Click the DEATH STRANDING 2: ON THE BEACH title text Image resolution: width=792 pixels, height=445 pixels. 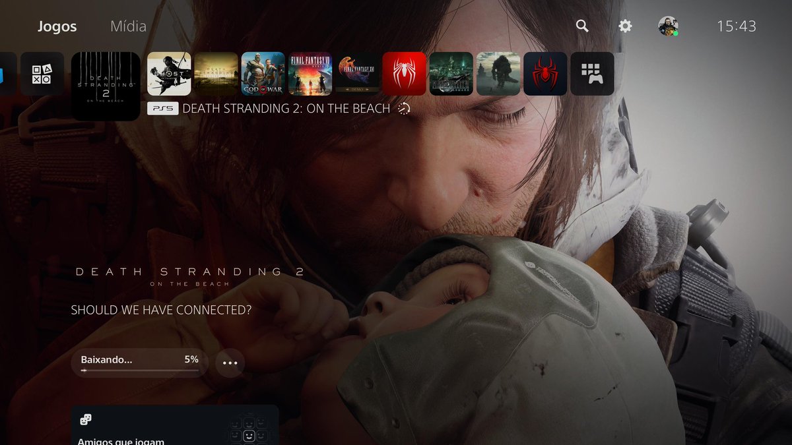click(x=286, y=108)
